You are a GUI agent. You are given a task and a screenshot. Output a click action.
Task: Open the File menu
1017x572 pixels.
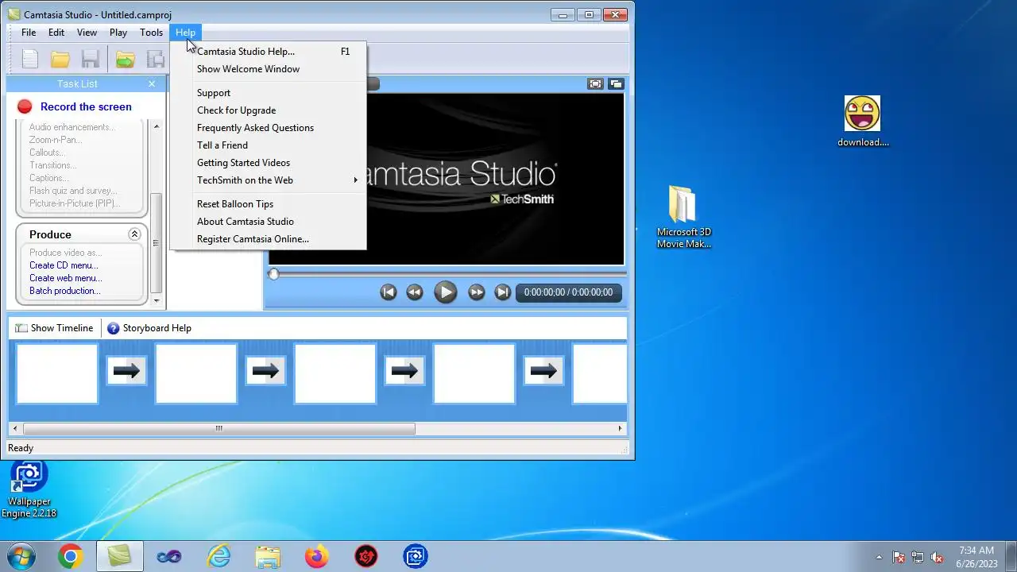pyautogui.click(x=29, y=33)
